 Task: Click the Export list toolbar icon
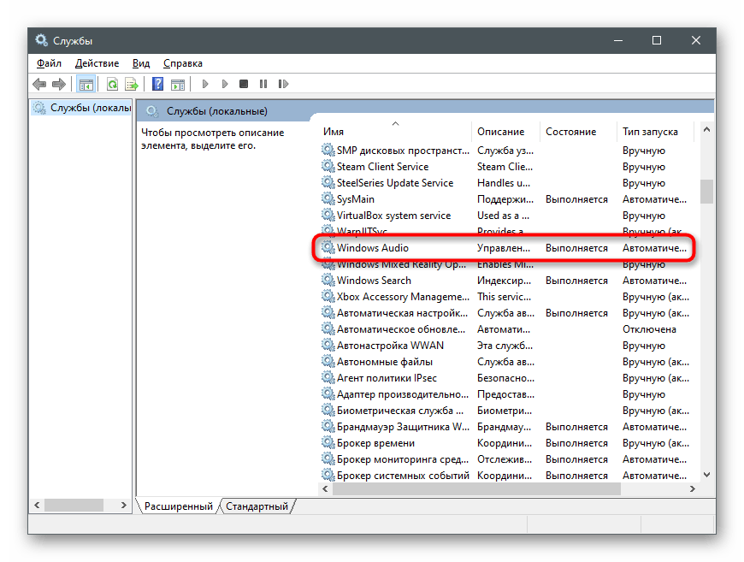click(x=132, y=85)
